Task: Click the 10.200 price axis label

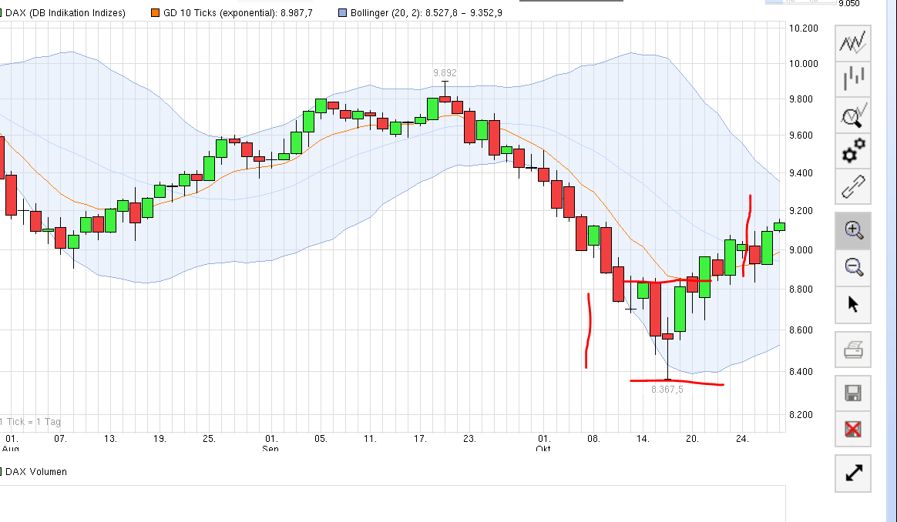Action: click(x=803, y=28)
